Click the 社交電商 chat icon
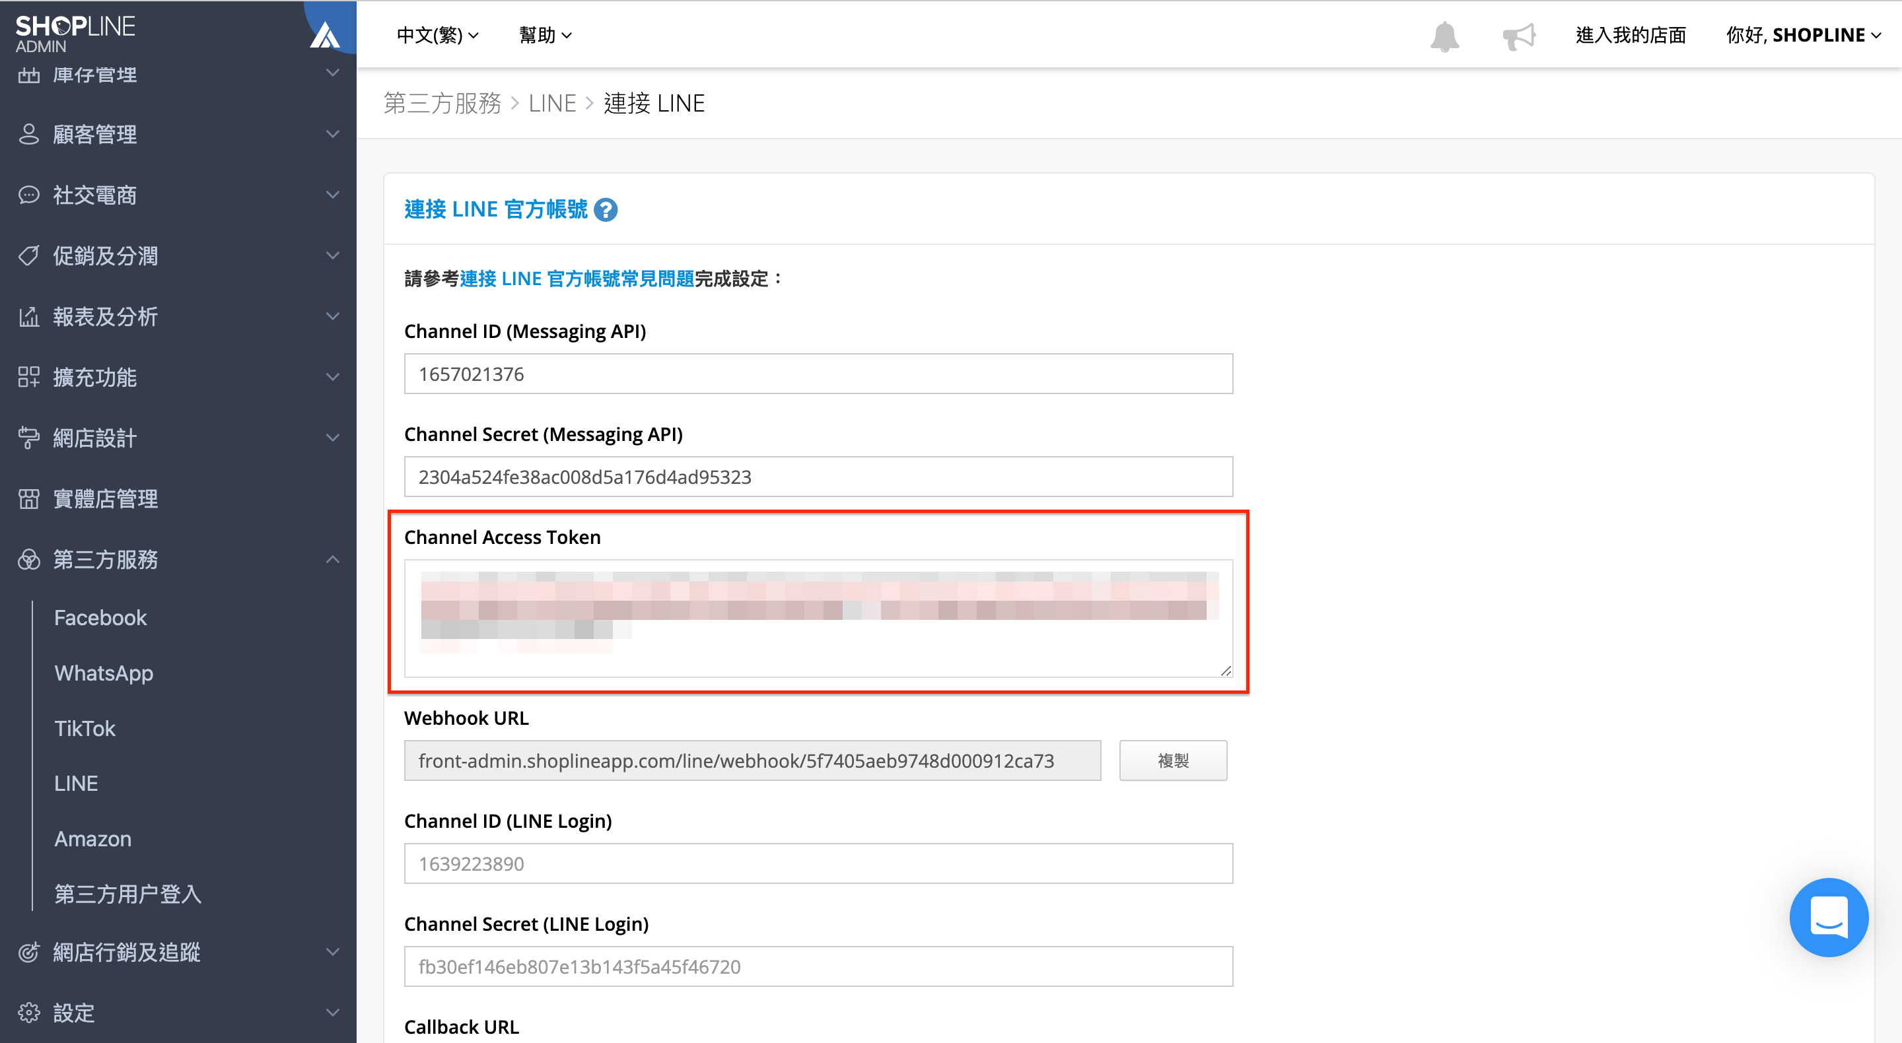This screenshot has width=1902, height=1043. (x=29, y=195)
